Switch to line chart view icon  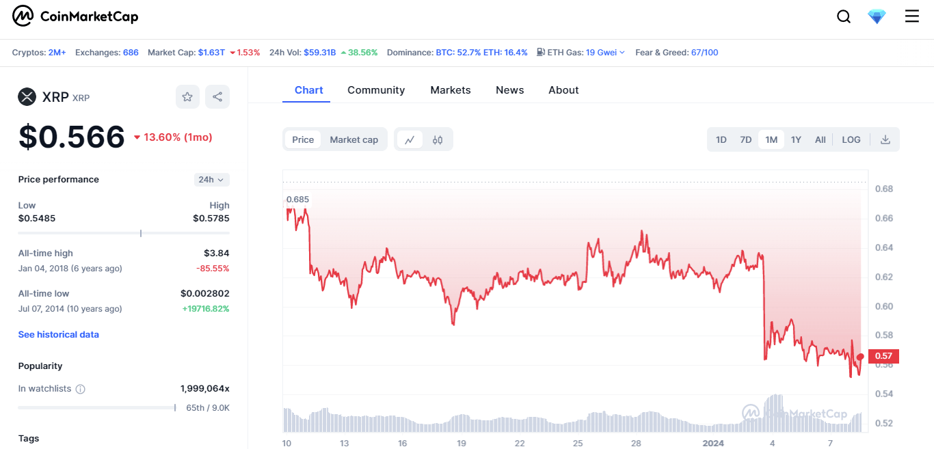coord(410,139)
